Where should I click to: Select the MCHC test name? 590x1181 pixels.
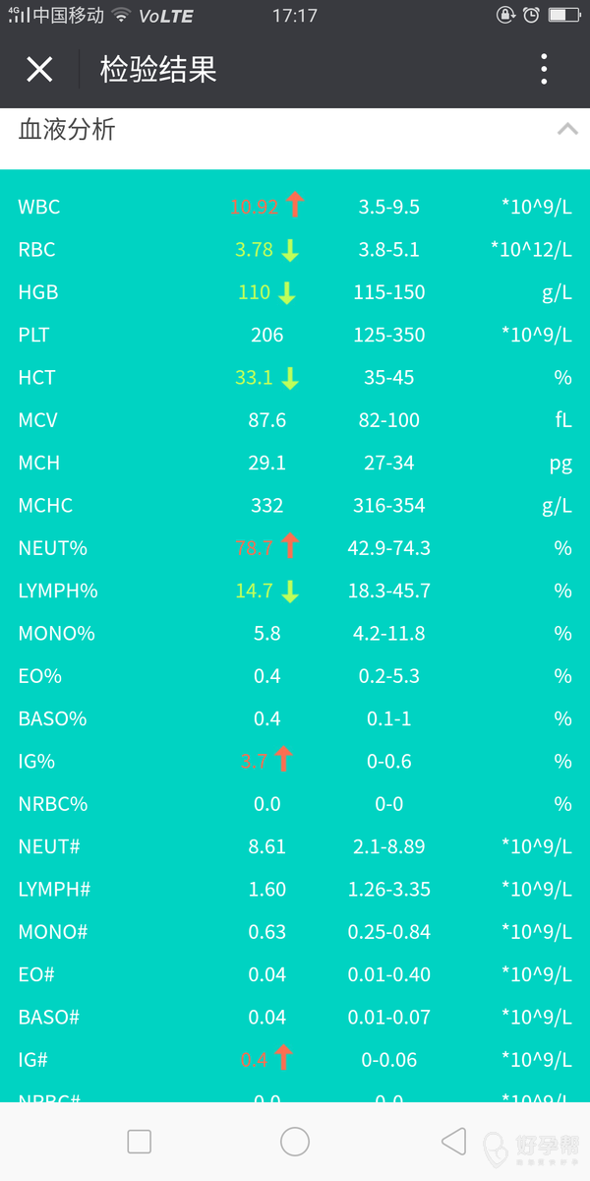pos(45,506)
